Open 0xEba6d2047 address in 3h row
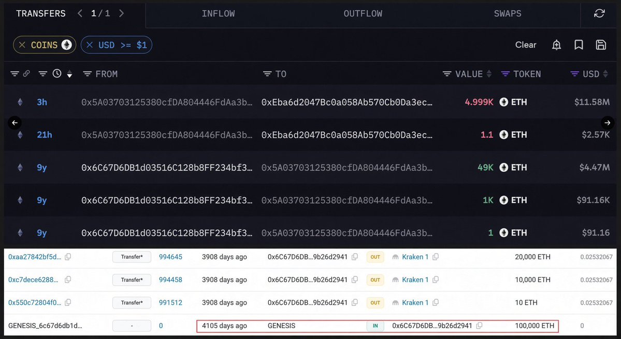The width and height of the screenshot is (621, 339). [x=347, y=102]
